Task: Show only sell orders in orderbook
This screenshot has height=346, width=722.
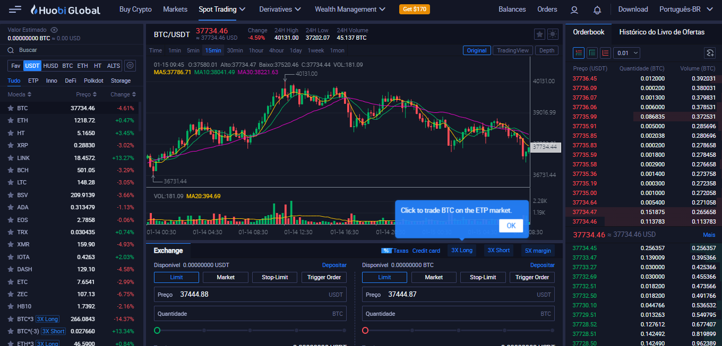Action: point(605,53)
